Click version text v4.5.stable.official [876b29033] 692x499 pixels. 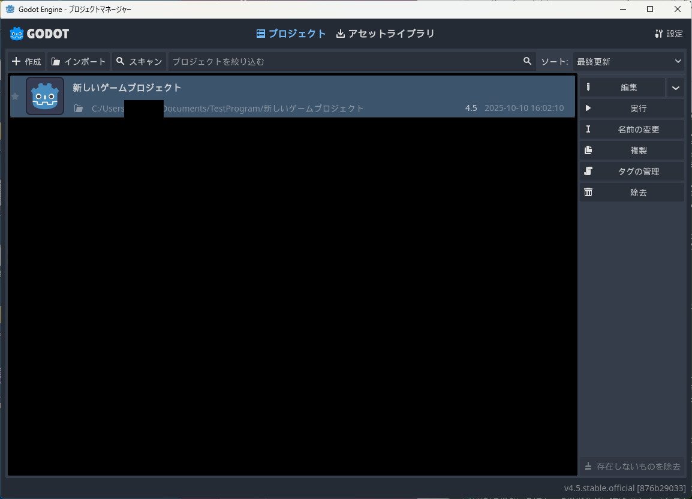[625, 488]
